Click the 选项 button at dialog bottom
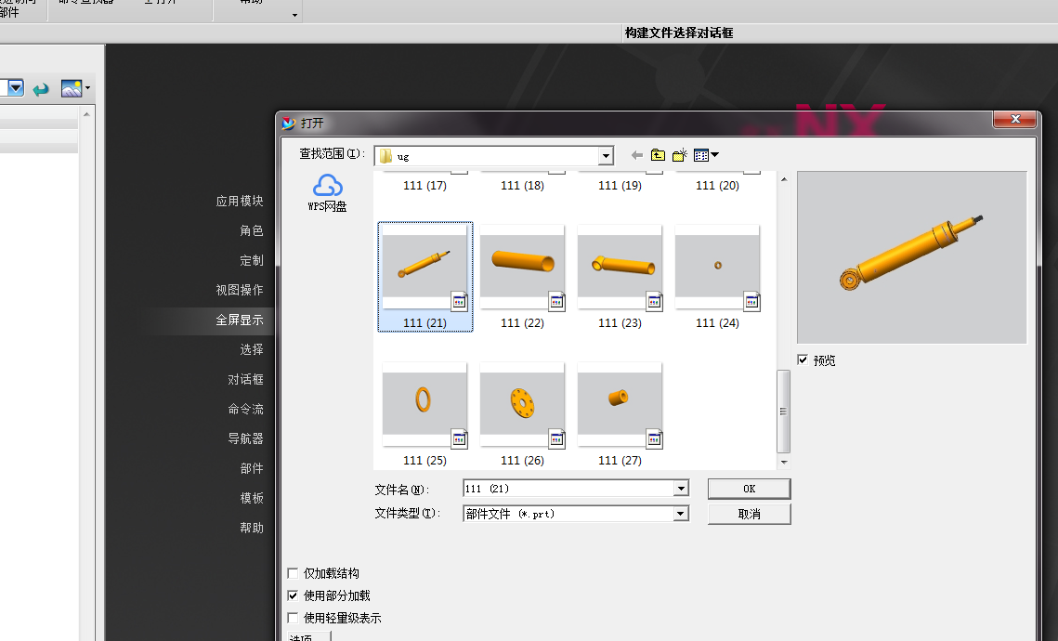Viewport: 1058px width, 641px height. tap(308, 636)
